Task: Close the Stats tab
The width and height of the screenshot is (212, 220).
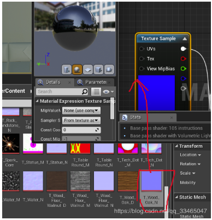Action: (172, 118)
